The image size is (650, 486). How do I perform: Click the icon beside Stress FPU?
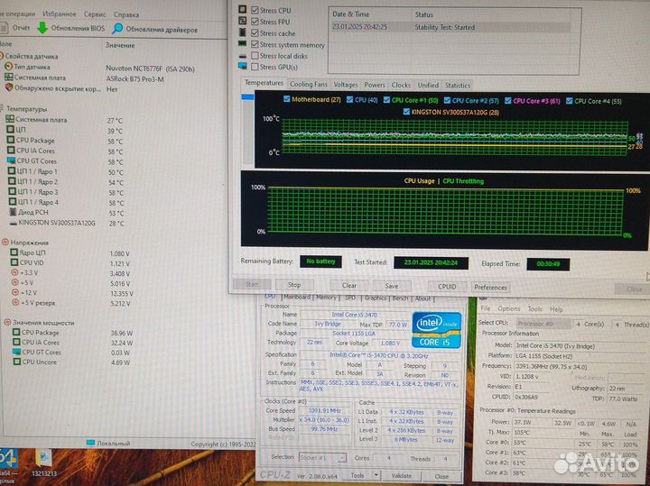(243, 21)
